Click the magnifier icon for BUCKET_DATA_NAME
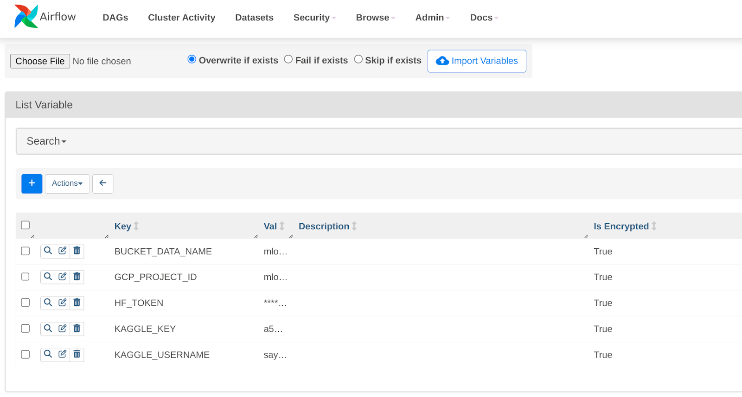The image size is (742, 397). [x=48, y=251]
